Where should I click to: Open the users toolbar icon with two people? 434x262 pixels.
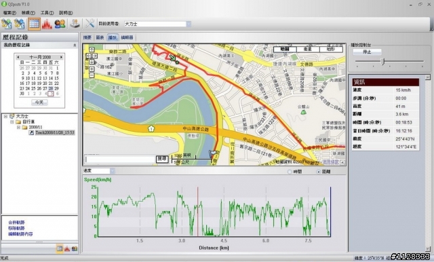60,24
